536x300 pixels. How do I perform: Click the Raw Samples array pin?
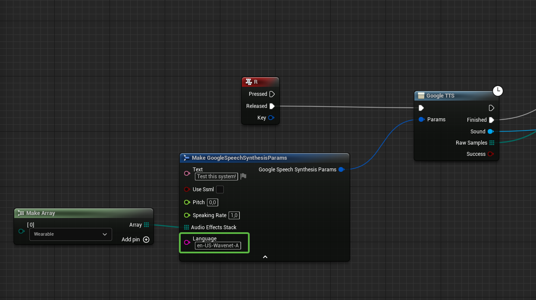pos(492,143)
